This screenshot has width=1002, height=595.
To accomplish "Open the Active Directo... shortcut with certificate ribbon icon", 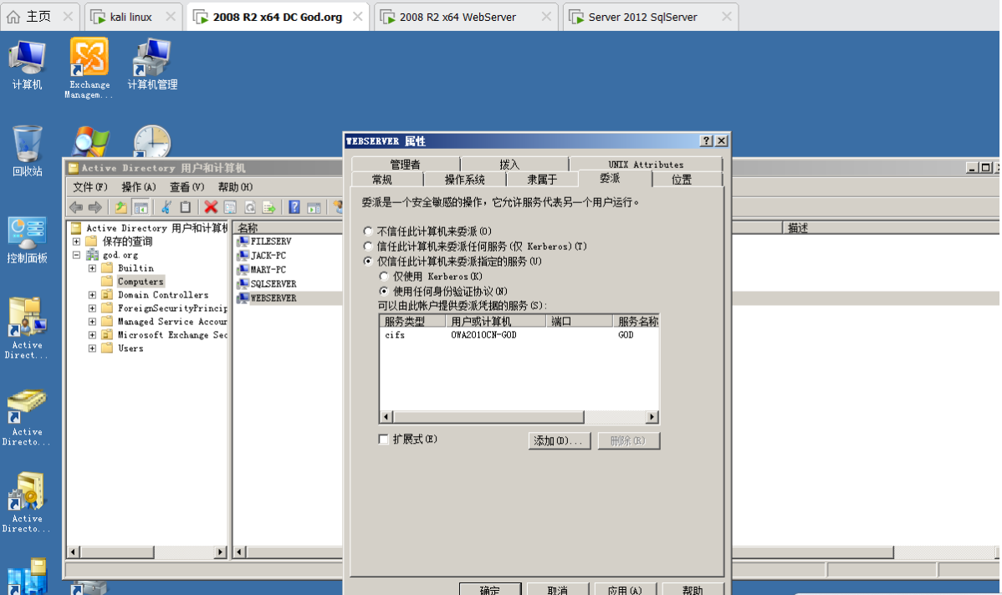I will click(x=27, y=503).
